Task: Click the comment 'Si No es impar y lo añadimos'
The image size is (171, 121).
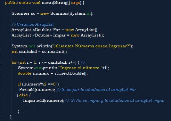Action: coord(115,101)
